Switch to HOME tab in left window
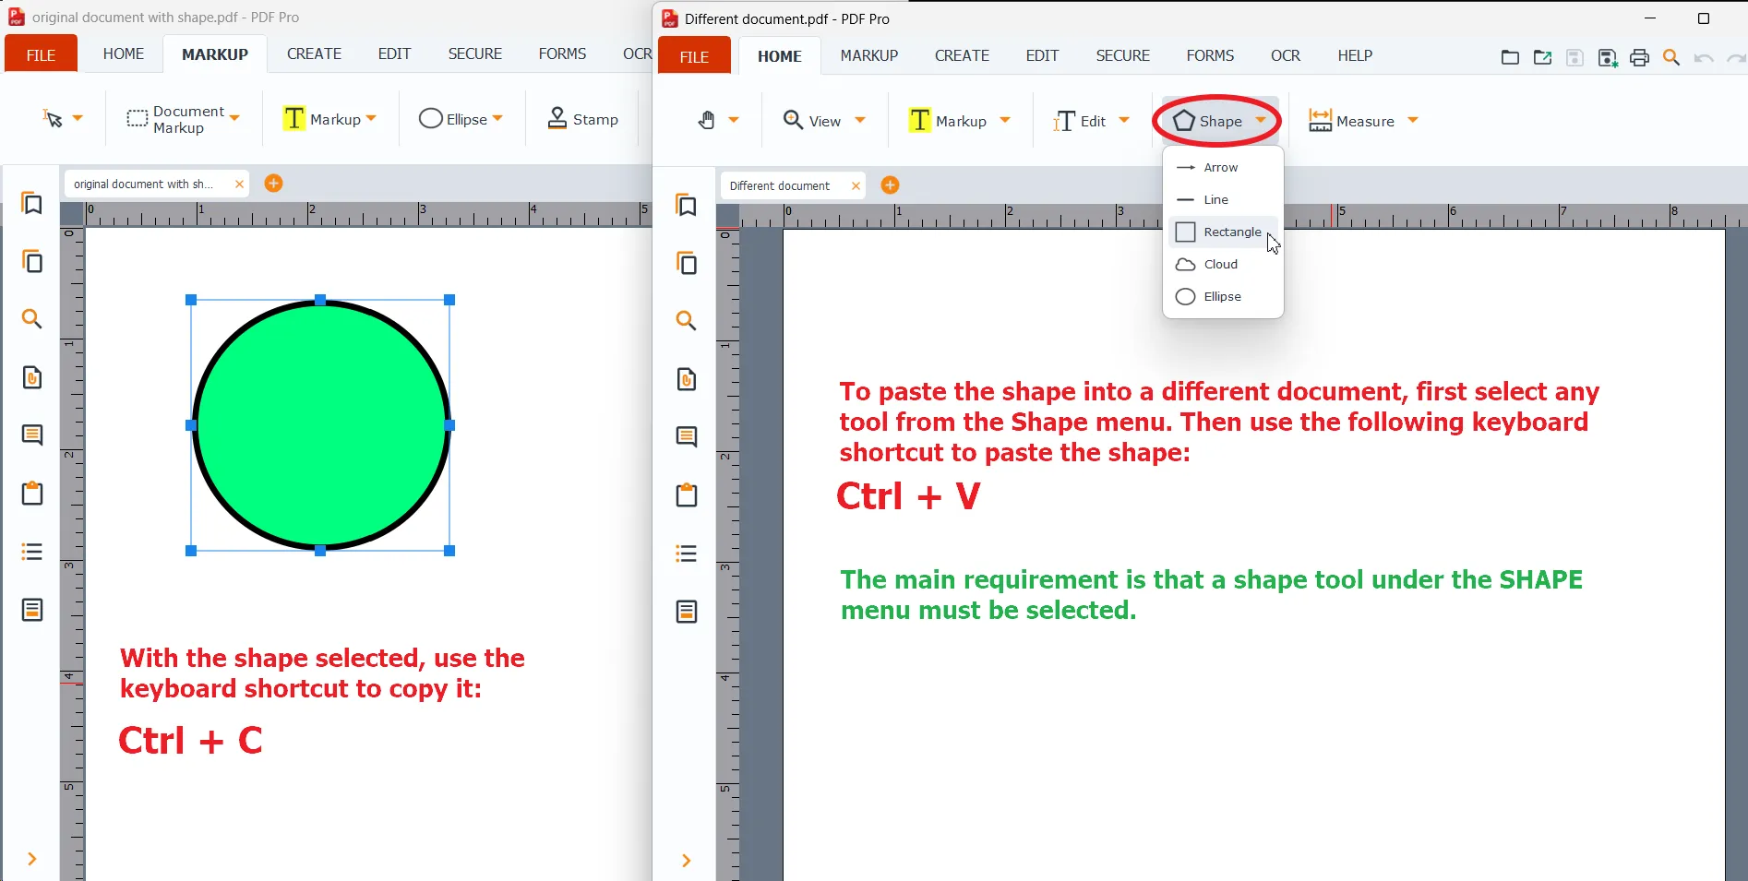The width and height of the screenshot is (1748, 881). tap(124, 54)
